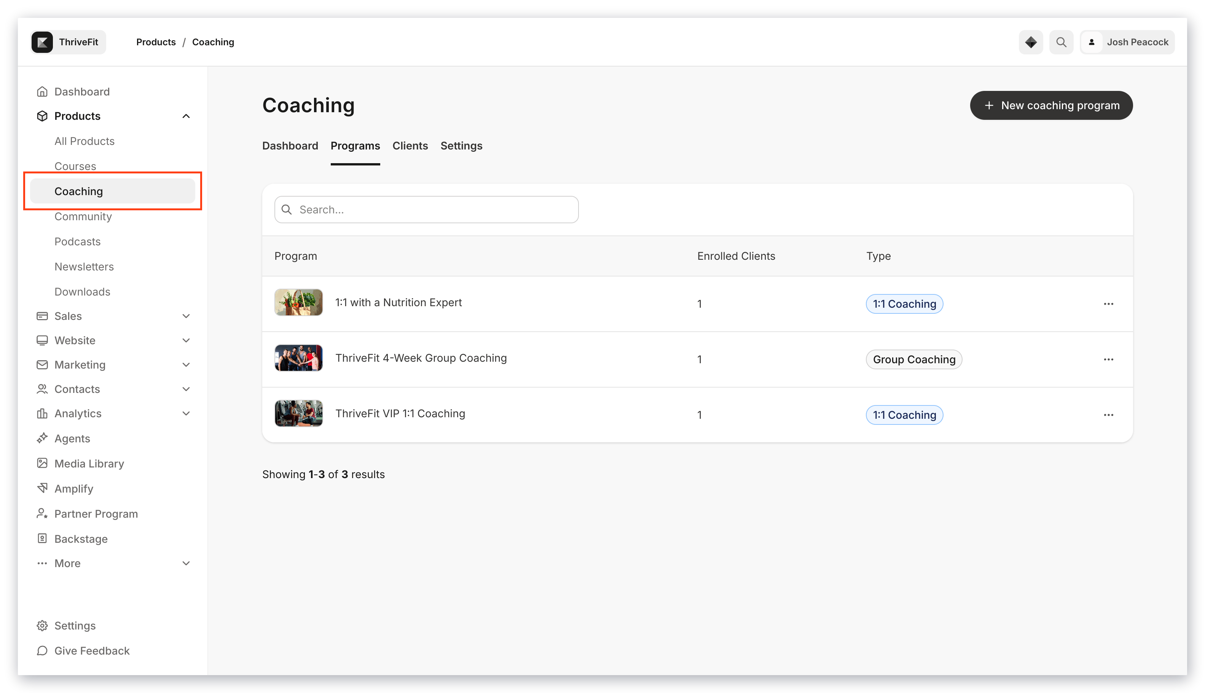The image size is (1205, 693).
Task: Click the Contacts people icon
Action: [42, 389]
